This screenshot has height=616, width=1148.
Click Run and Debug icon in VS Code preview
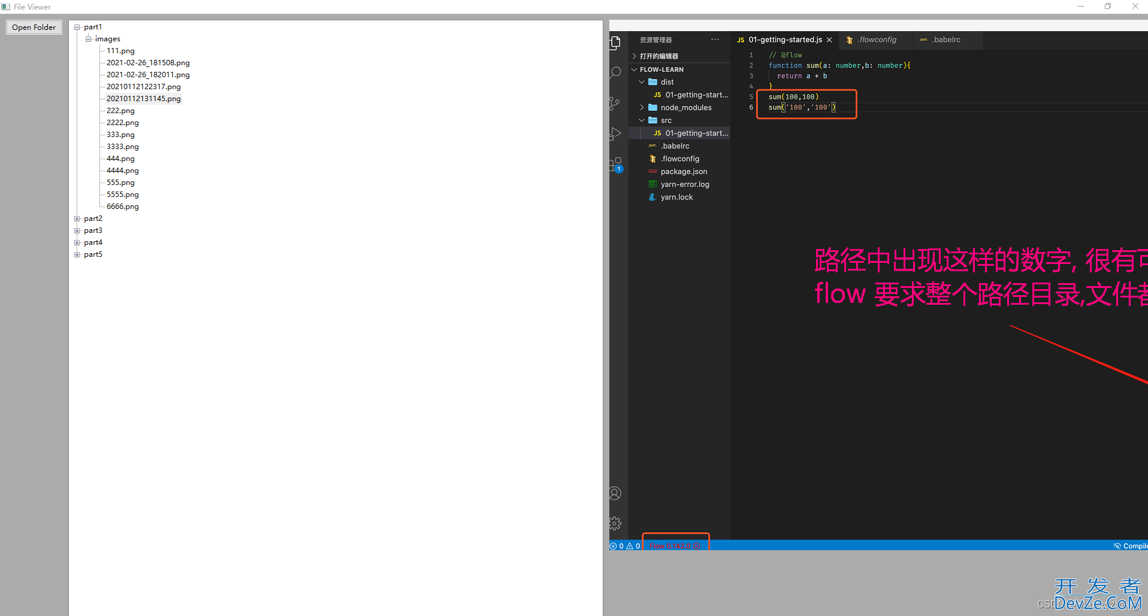615,133
